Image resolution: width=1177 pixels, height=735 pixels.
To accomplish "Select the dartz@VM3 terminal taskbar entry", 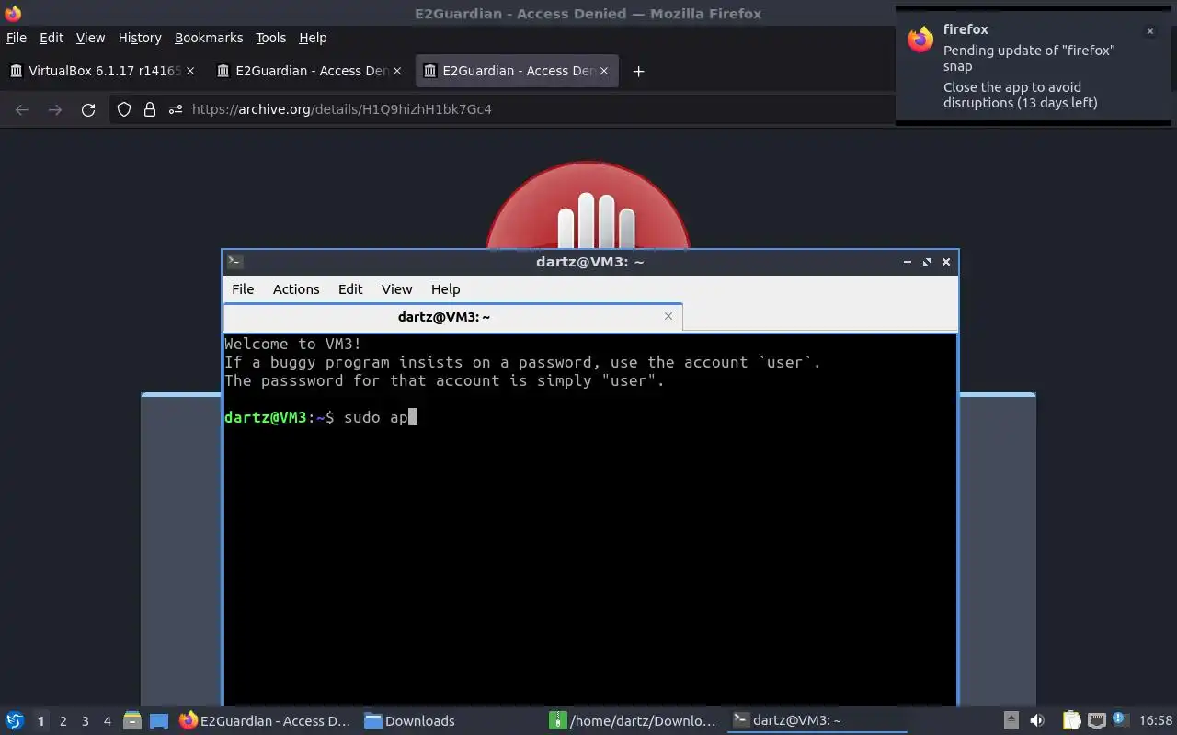I will [818, 720].
